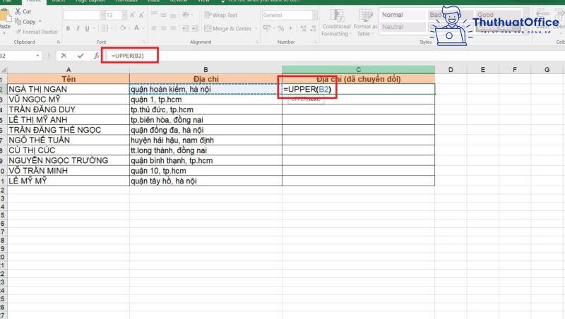Toggle Bold formatting

coord(68,28)
